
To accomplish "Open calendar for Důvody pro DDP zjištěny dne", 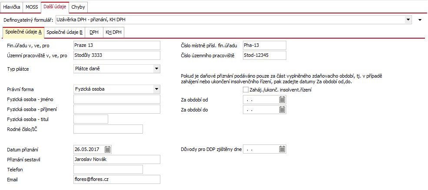I will (x=282, y=149).
